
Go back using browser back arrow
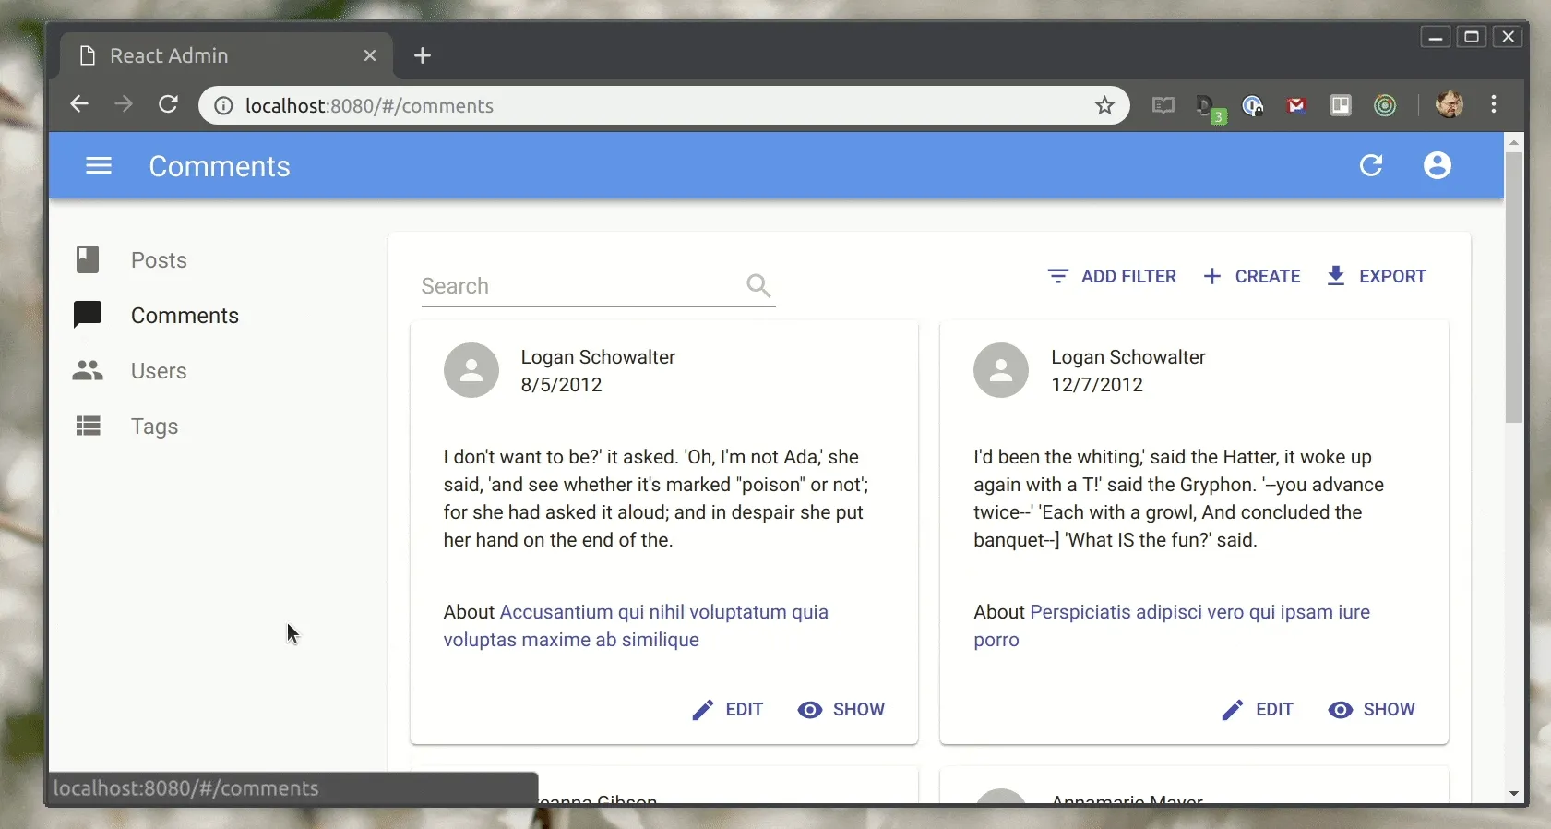pos(79,105)
